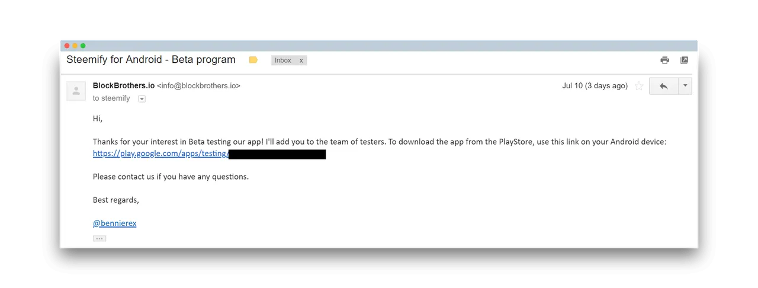The height and width of the screenshot is (288, 758).
Task: Print the email with the printer icon
Action: (x=664, y=60)
